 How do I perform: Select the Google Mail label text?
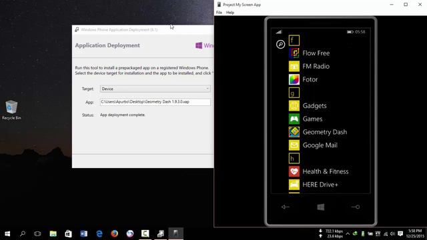tap(320, 145)
